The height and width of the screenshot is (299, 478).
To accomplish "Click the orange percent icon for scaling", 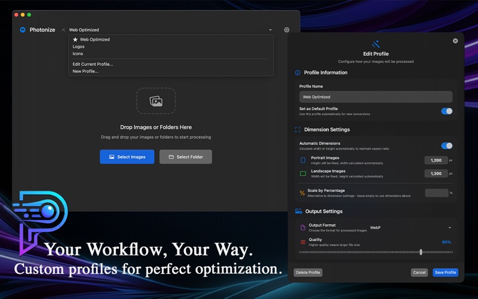I will click(302, 193).
